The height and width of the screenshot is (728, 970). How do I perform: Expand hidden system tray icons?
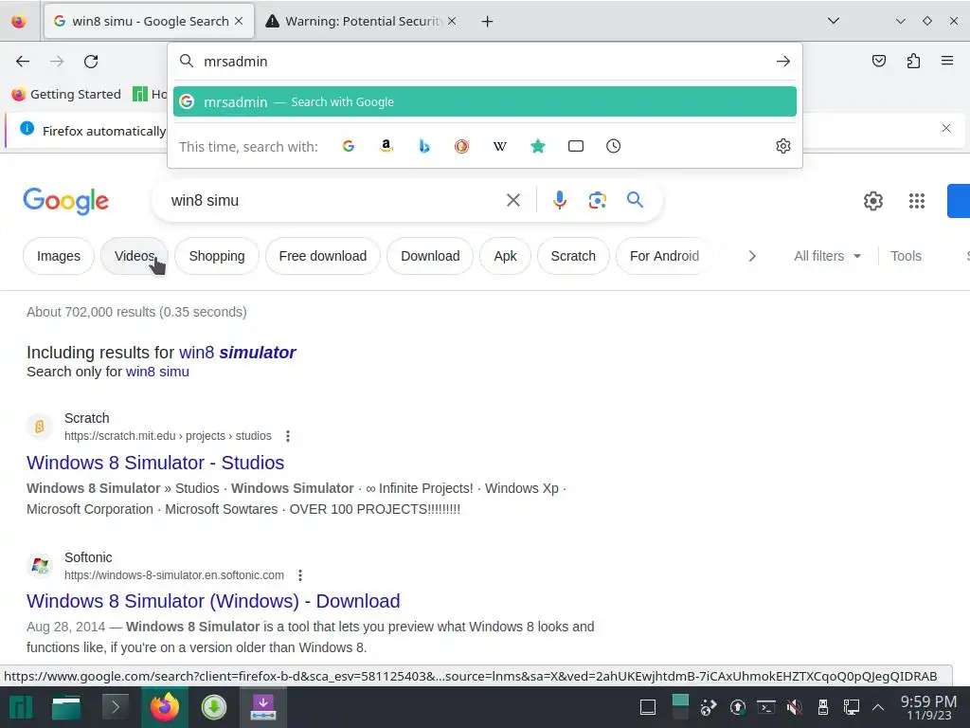click(877, 707)
